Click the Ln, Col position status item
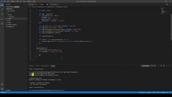The height and width of the screenshot is (97, 172). [x=142, y=92]
